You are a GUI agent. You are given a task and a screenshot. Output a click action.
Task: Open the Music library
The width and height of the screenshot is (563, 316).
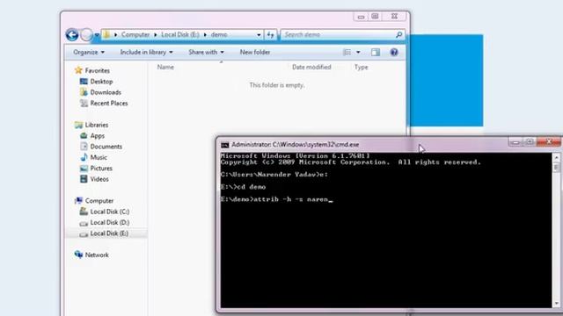click(99, 157)
